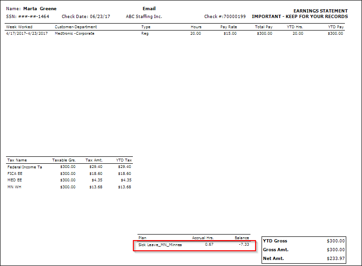Click the 0.67 accrual hours value
The image size is (362, 266).
(209, 244)
